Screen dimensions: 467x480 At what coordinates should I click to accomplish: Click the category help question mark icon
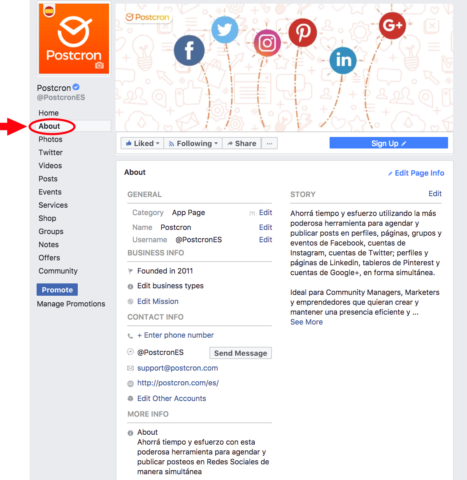click(252, 213)
